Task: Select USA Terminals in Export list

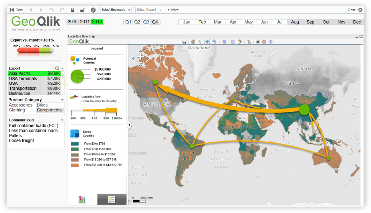Action: point(34,79)
